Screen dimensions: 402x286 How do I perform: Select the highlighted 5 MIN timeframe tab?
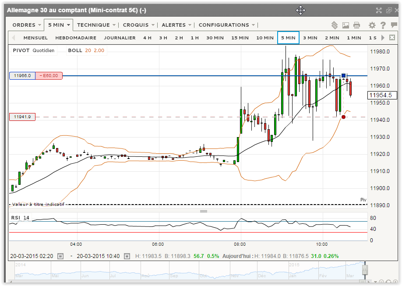click(x=289, y=38)
